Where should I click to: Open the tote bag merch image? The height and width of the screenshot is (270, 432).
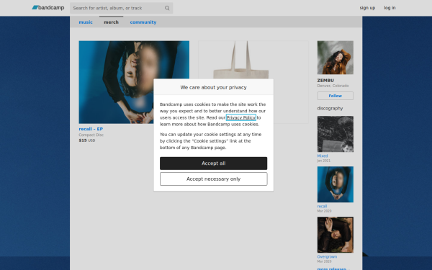(x=253, y=82)
